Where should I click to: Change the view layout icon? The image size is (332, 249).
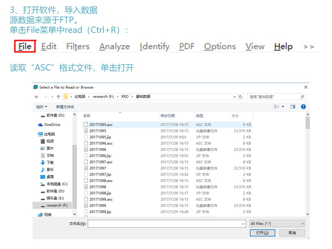[x=277, y=107]
